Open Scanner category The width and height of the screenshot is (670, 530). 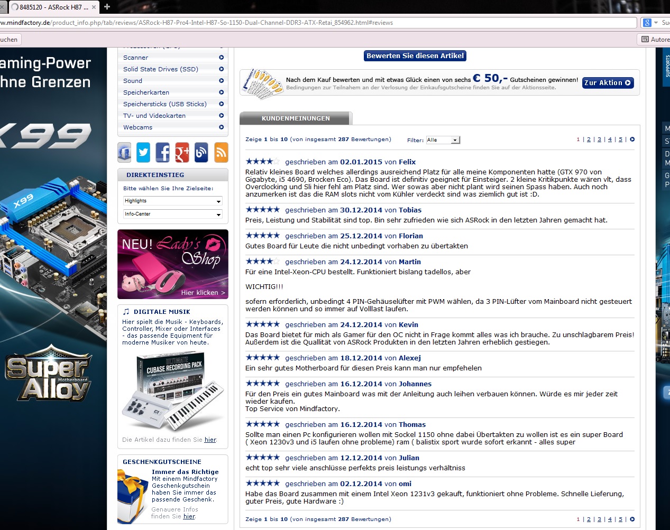135,58
